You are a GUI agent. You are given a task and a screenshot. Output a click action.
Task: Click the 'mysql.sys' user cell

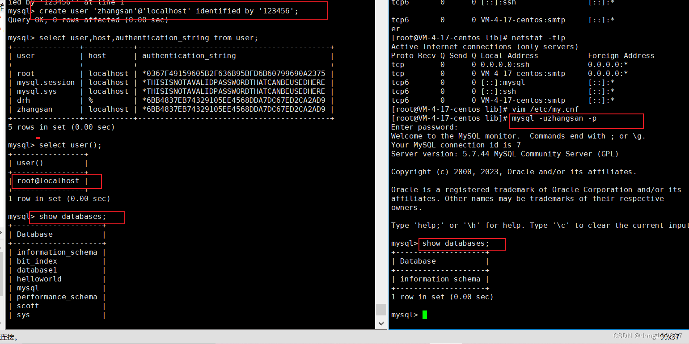click(37, 92)
